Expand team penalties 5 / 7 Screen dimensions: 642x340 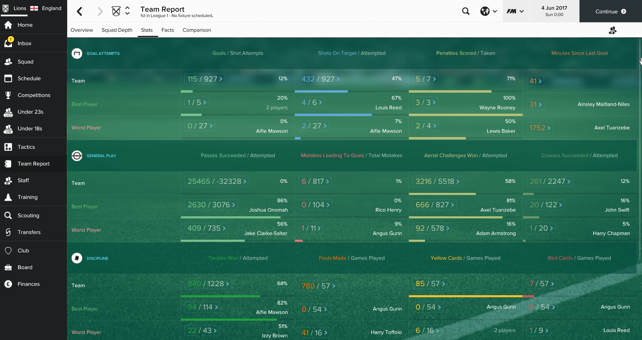pos(425,79)
